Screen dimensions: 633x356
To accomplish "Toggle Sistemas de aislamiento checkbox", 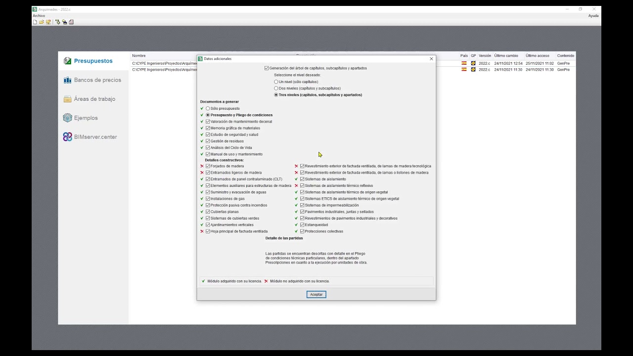I will click(x=302, y=179).
